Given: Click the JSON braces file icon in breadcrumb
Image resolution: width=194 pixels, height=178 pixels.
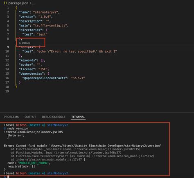Looking at the screenshot, I should (5, 3).
